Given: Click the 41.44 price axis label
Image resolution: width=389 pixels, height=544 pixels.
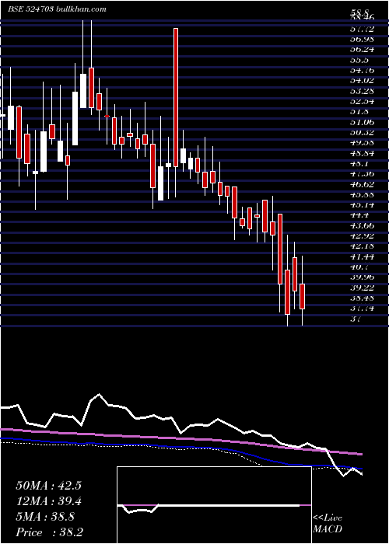Looking at the screenshot, I should pyautogui.click(x=362, y=256).
